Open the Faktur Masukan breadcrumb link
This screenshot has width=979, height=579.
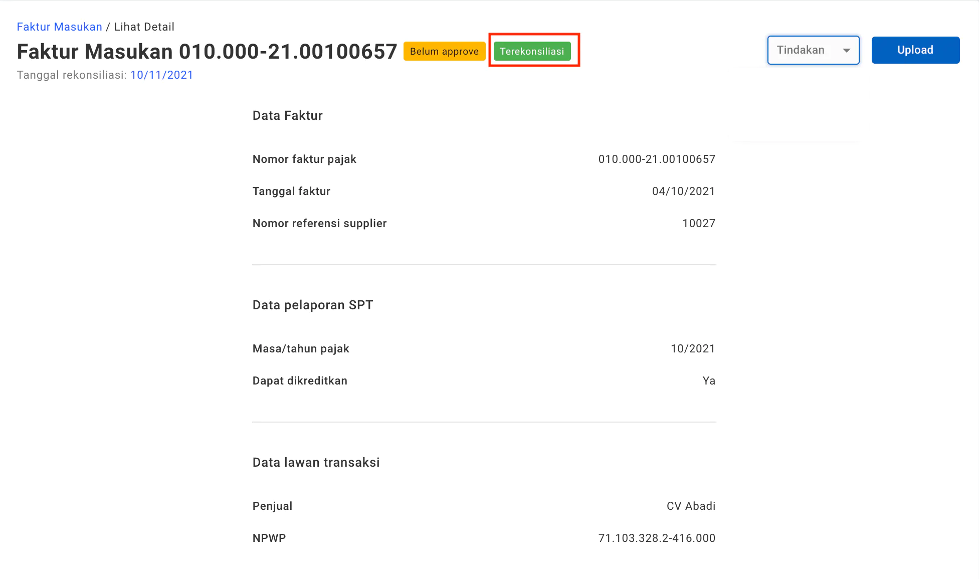(59, 27)
